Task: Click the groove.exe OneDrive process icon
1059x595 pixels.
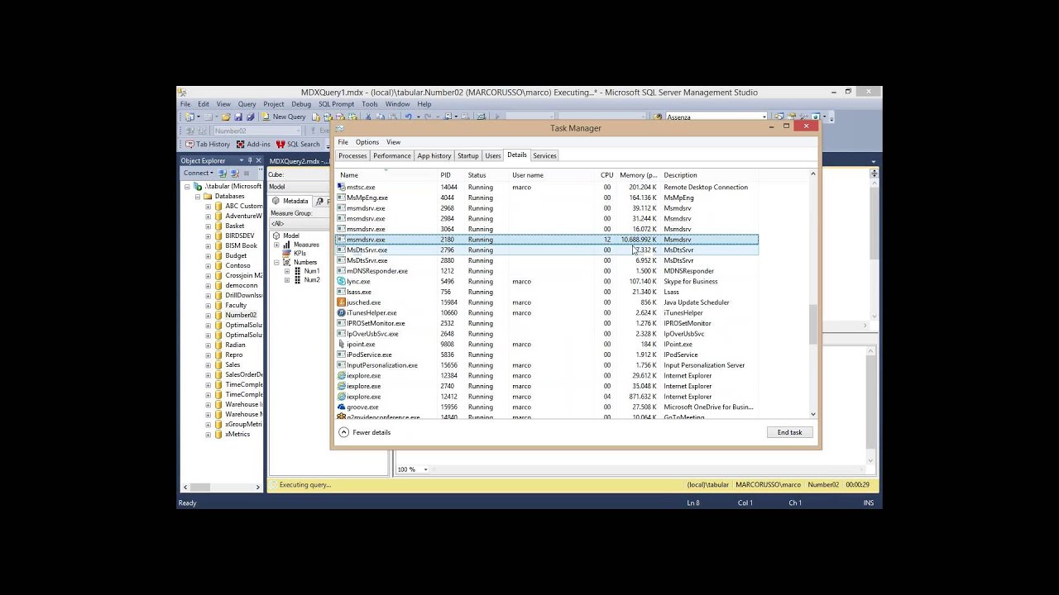Action: pos(341,407)
